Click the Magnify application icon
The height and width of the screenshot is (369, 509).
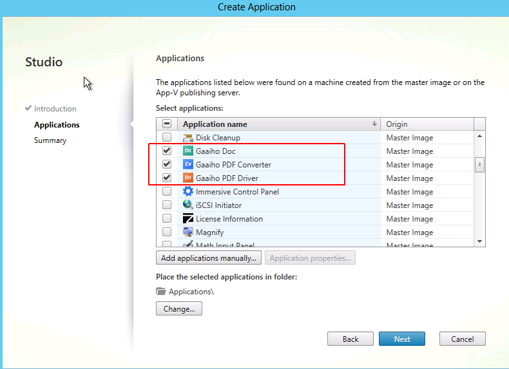point(188,232)
